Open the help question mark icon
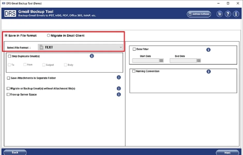Viewport: 243px width, 155px height. point(228,14)
